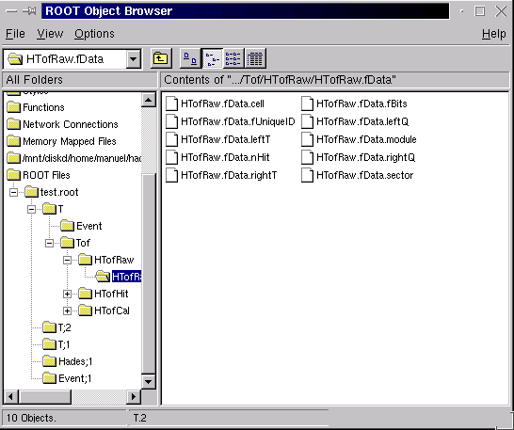Click the HTofRaw.fData.leftQ leaf icon

pos(307,121)
